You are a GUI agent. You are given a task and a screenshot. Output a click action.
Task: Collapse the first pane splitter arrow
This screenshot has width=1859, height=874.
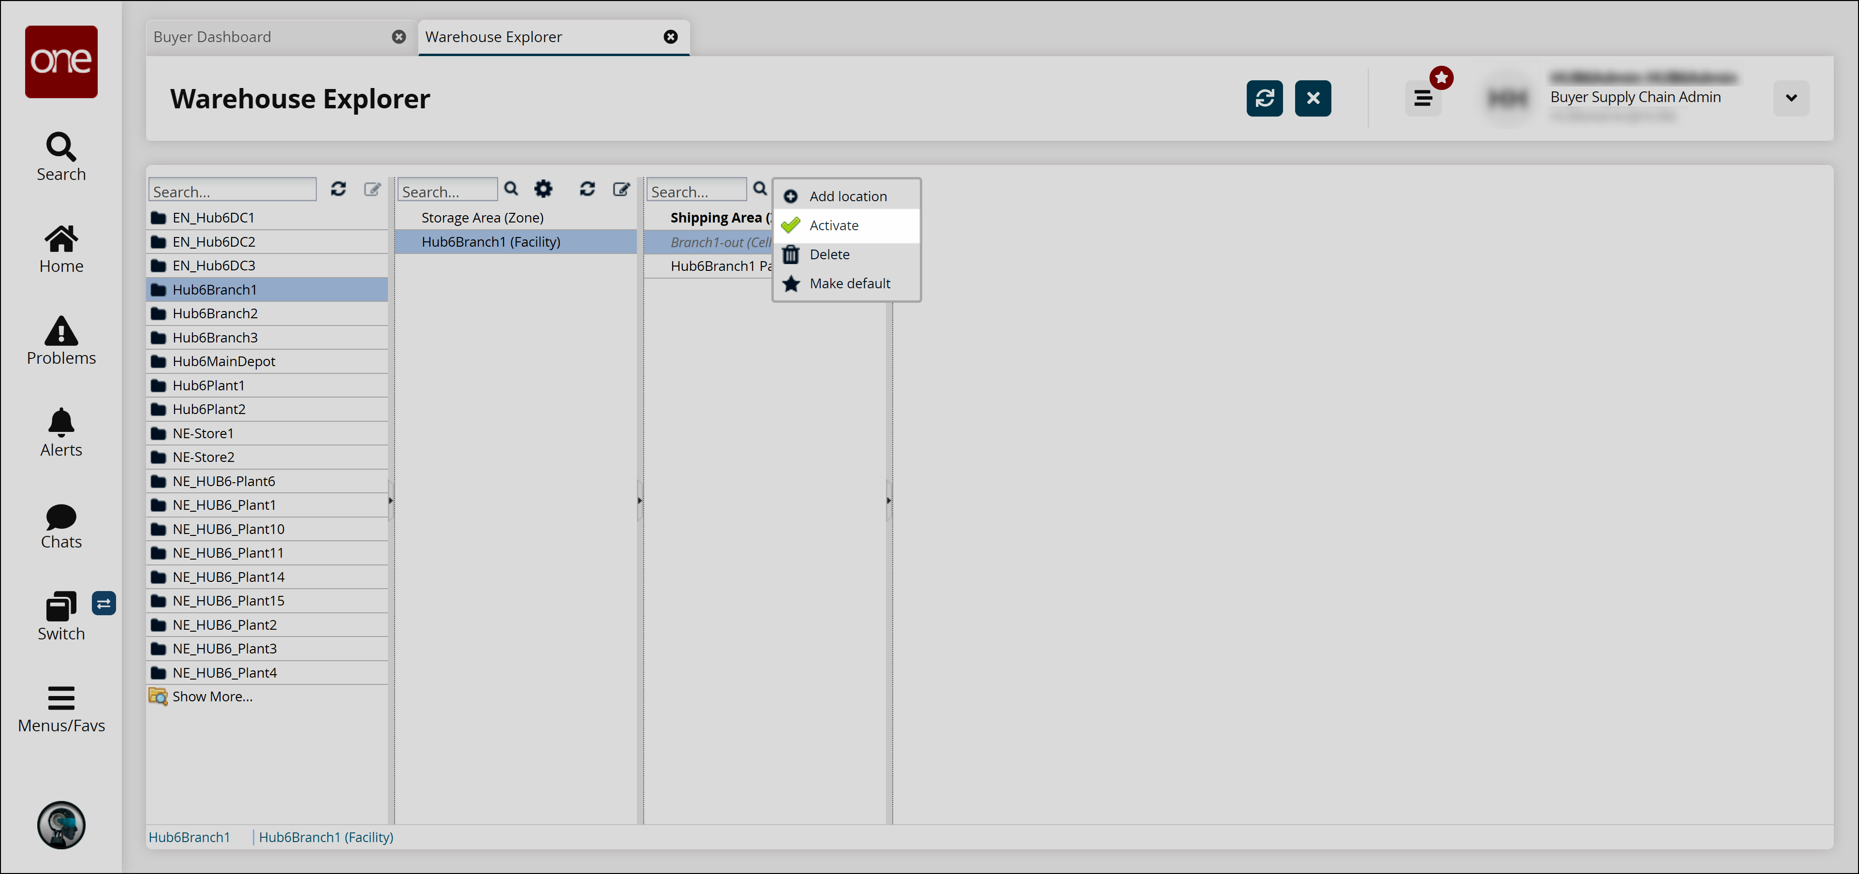pyautogui.click(x=390, y=500)
